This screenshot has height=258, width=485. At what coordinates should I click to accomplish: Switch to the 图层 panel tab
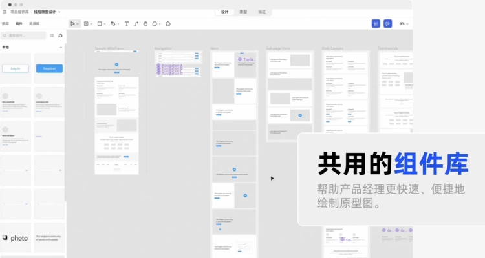point(6,24)
